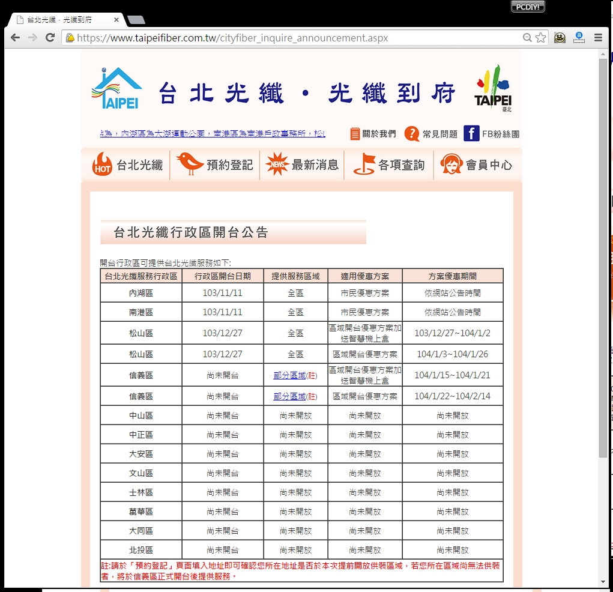
Task: Open FB粉絲團 fan page link
Action: pos(501,134)
